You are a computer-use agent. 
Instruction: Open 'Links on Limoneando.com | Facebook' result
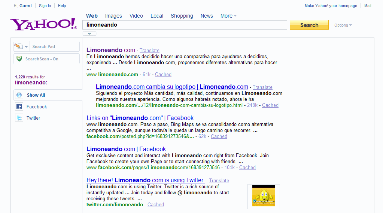(140, 118)
